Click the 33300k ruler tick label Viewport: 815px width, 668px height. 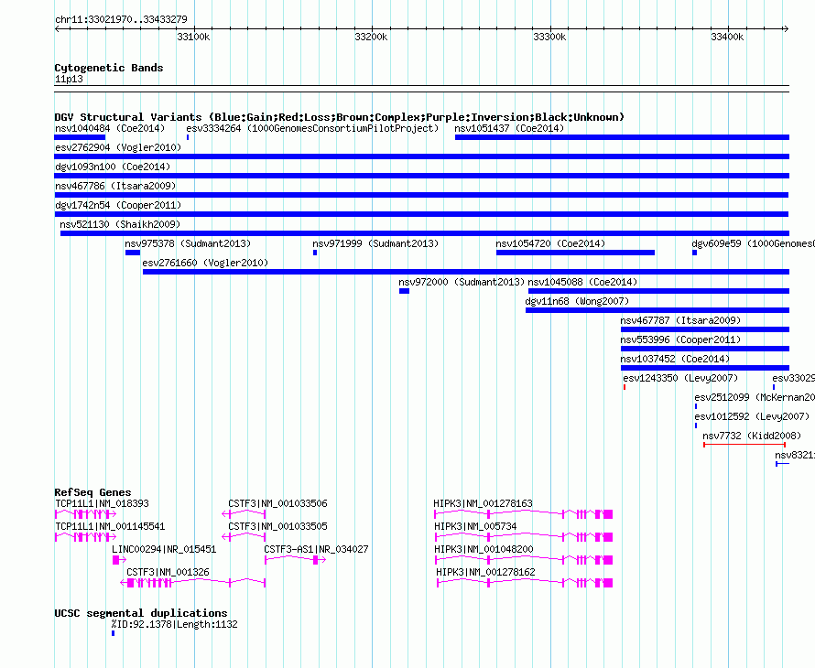pyautogui.click(x=549, y=37)
